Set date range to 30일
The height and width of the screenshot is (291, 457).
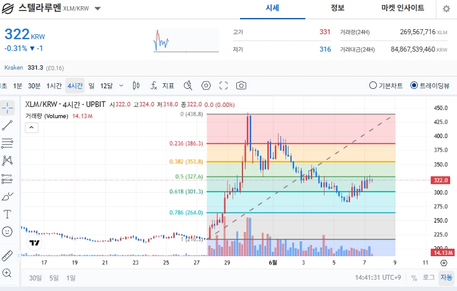pos(35,278)
